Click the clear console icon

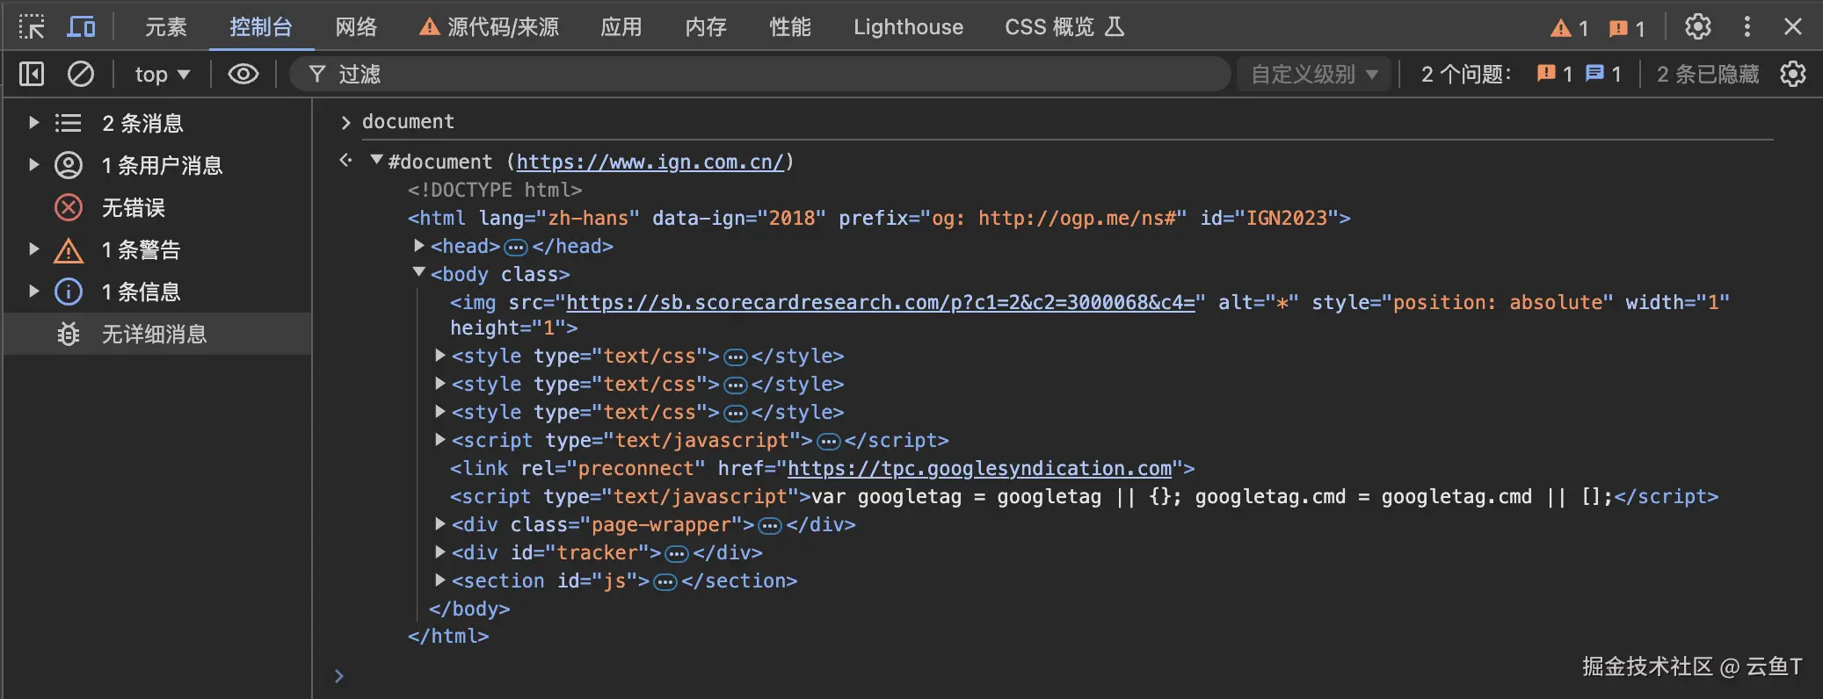pyautogui.click(x=81, y=75)
